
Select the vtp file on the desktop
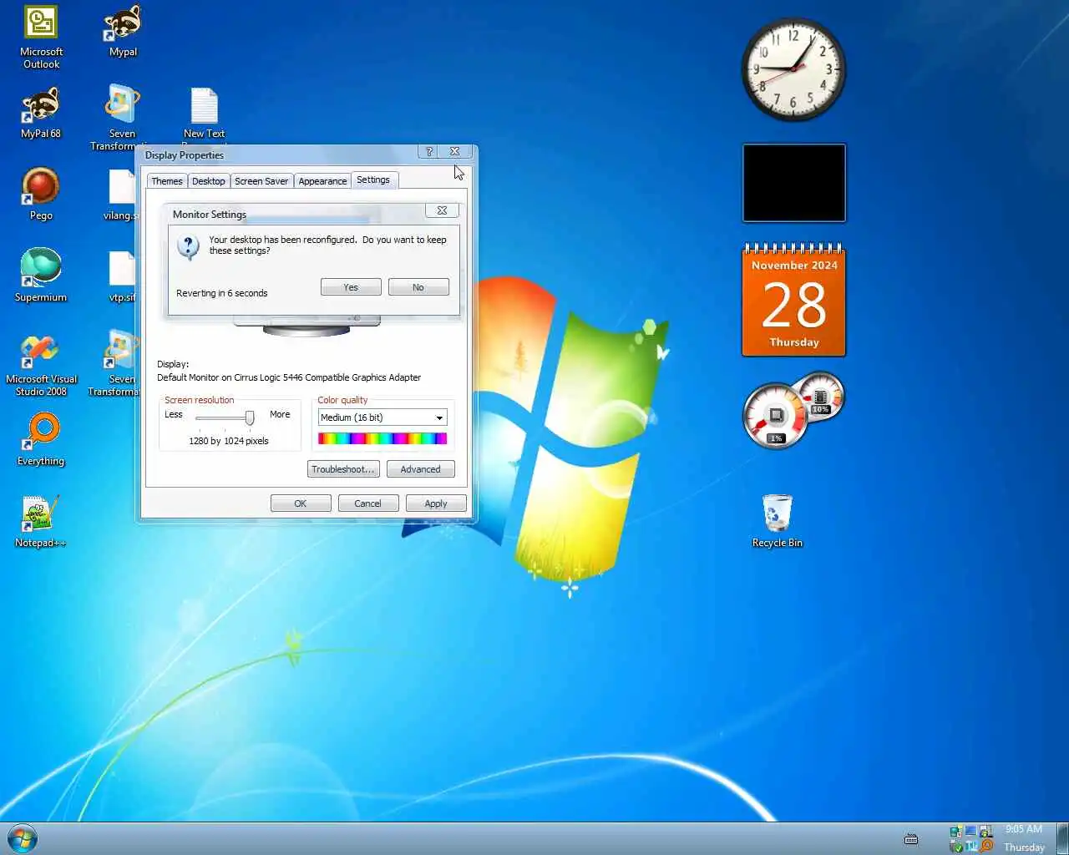point(121,276)
